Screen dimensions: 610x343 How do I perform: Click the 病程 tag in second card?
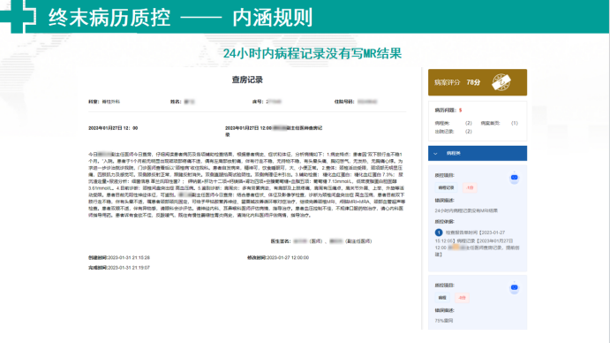[x=442, y=298]
